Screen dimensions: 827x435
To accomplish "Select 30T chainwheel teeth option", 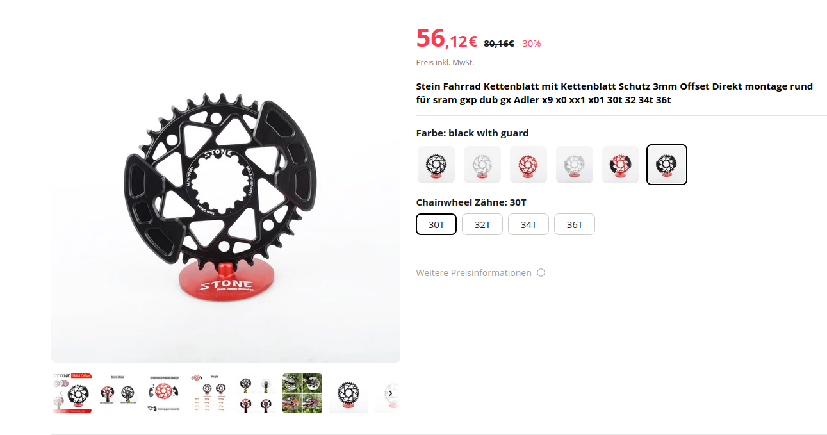I will tap(436, 224).
